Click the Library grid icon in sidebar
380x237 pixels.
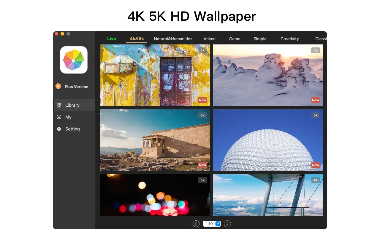click(59, 105)
